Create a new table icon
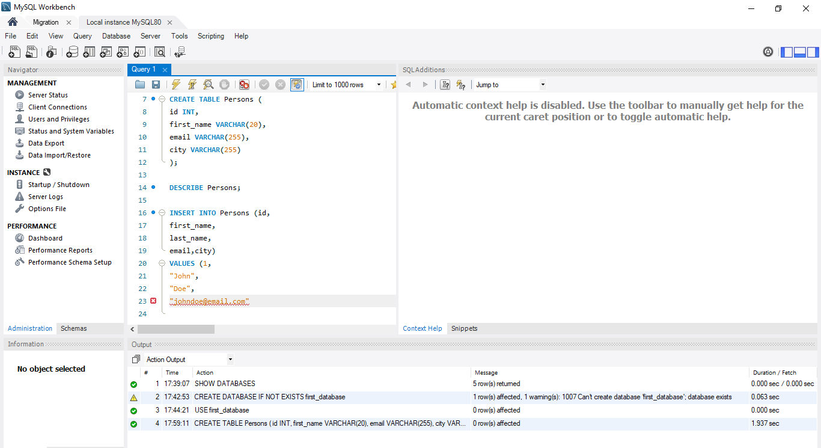The height and width of the screenshot is (448, 821). [89, 52]
